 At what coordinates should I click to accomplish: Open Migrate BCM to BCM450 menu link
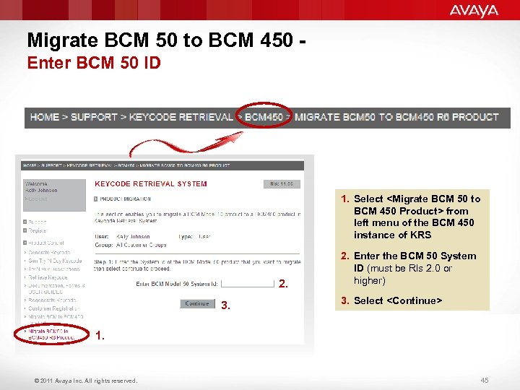[56, 320]
